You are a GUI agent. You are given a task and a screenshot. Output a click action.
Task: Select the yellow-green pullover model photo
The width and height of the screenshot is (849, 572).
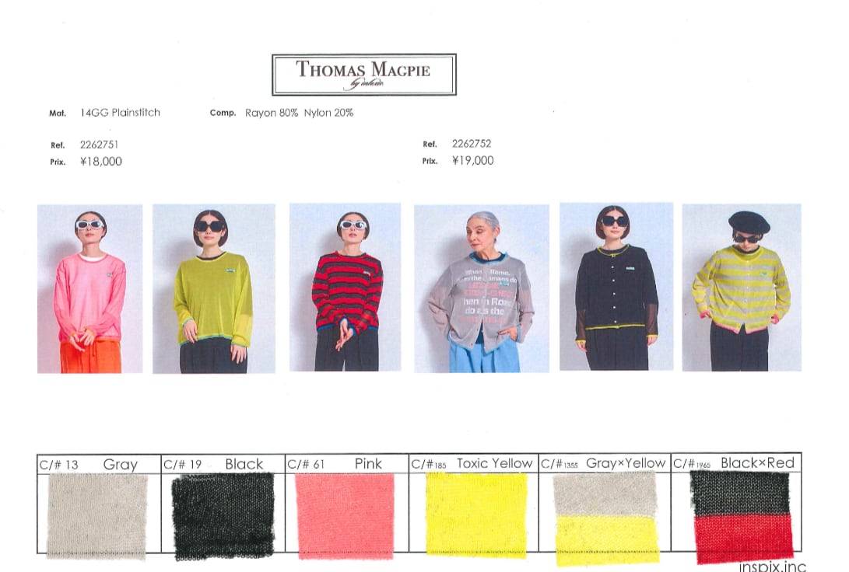[213, 288]
